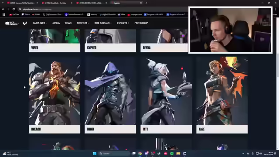Click the Reyna agent name label
Screen dimensions: 279x157
[147, 48]
